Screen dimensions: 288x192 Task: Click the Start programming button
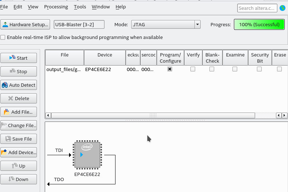(x=19, y=58)
